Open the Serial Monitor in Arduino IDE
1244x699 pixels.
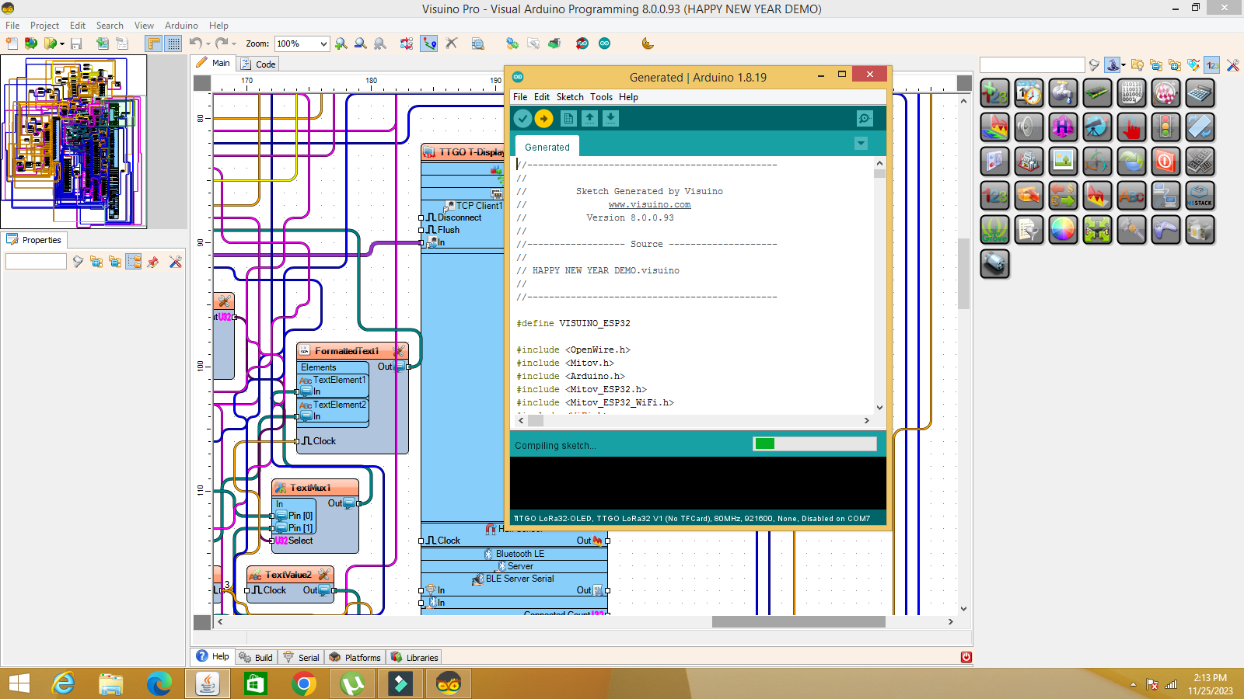click(x=865, y=118)
